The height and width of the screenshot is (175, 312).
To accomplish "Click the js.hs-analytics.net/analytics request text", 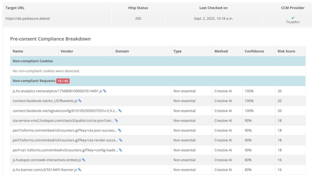I will coord(57,91).
